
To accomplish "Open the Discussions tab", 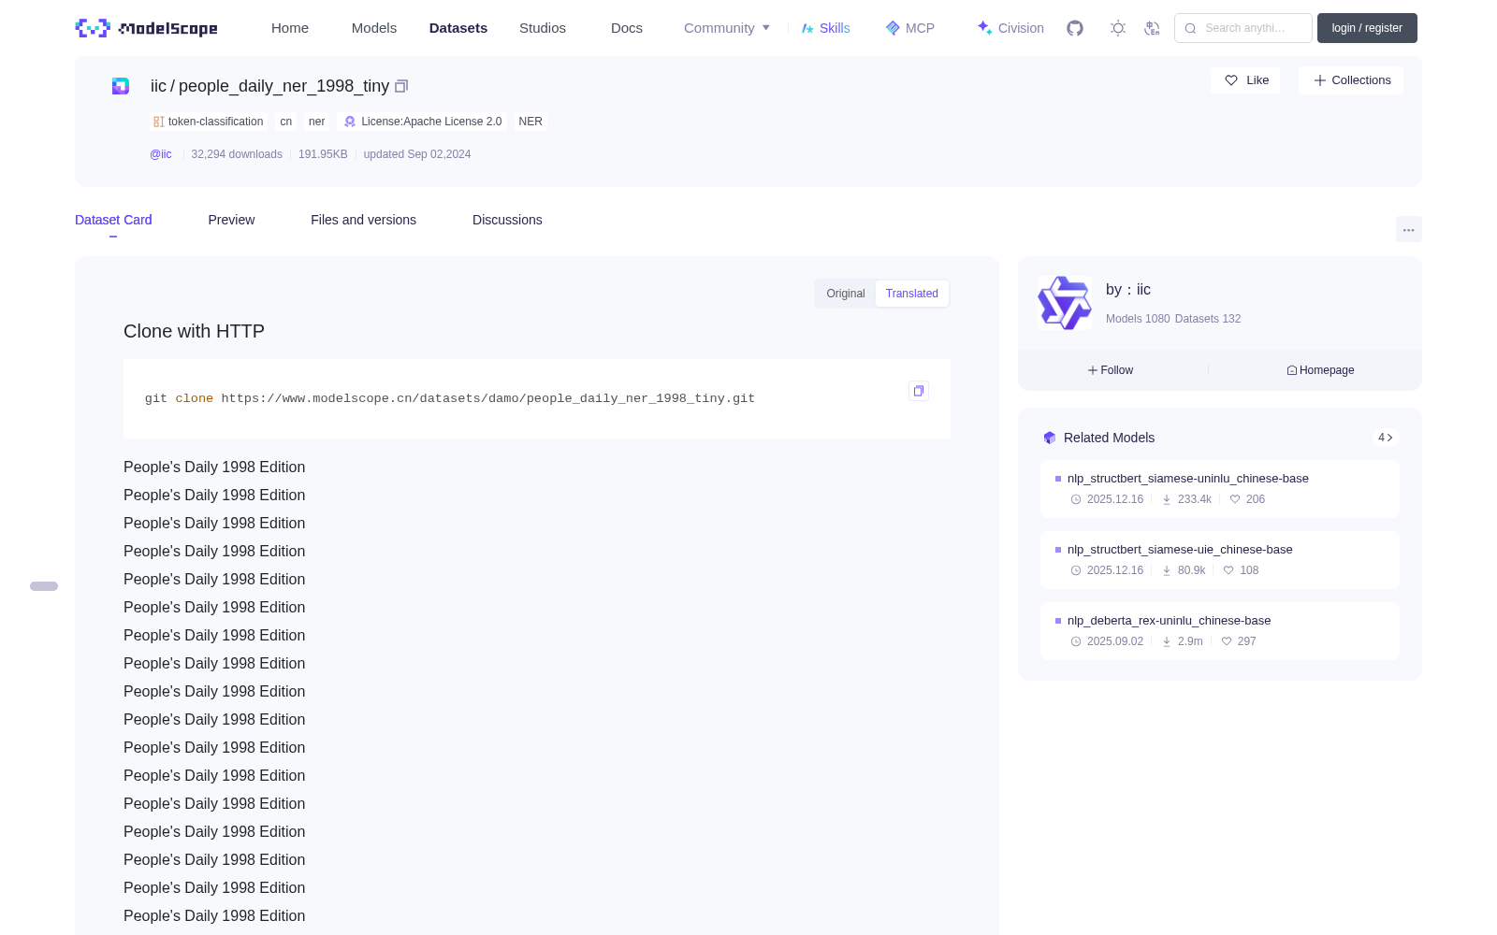I will click(507, 220).
